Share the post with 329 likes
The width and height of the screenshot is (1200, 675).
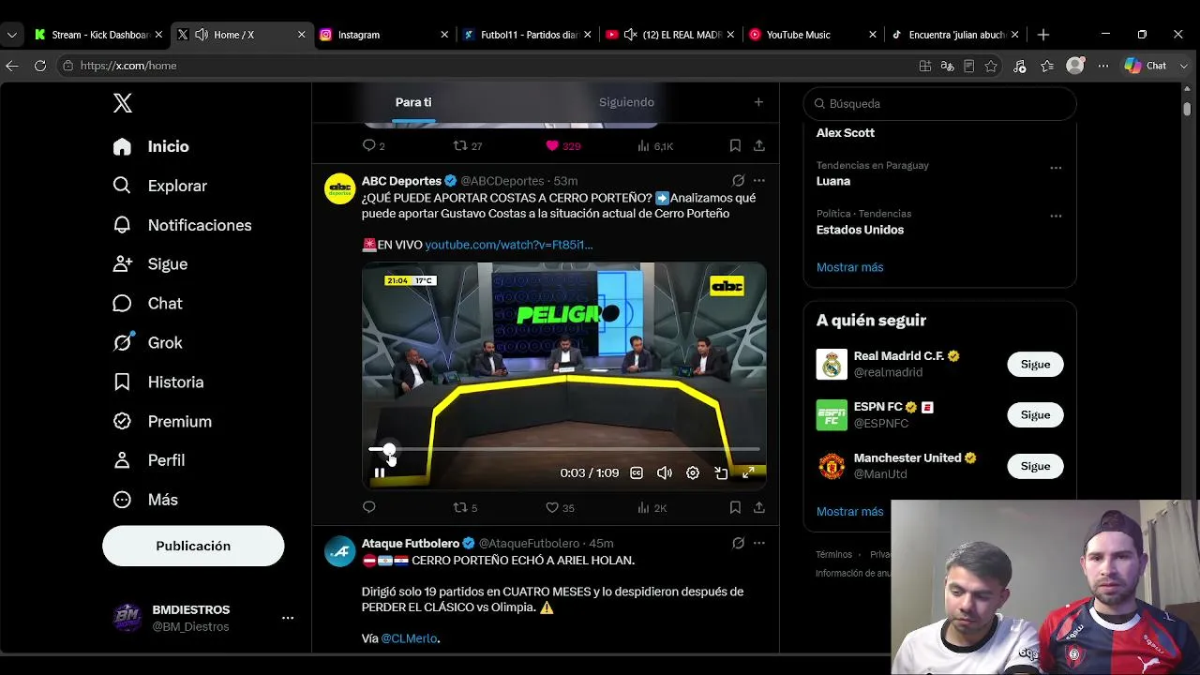(759, 145)
